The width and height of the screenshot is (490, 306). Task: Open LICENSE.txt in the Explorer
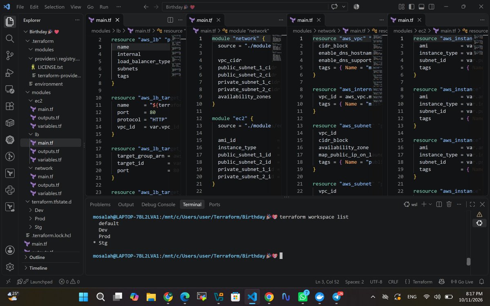coord(50,67)
